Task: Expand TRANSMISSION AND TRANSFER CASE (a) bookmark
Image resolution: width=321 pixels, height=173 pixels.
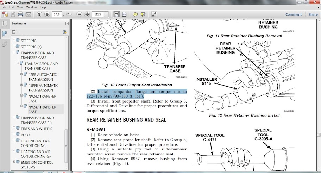Action: pyautogui.click(x=14, y=117)
